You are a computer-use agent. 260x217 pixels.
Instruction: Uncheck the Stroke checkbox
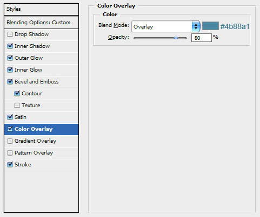10,165
